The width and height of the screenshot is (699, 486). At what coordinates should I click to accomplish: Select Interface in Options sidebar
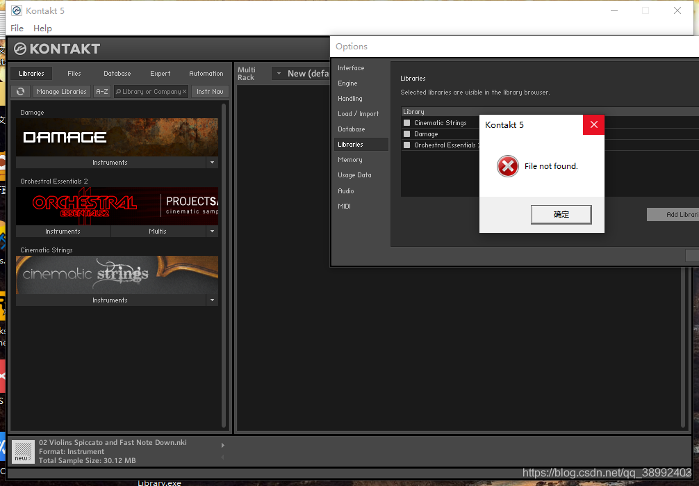(x=351, y=68)
